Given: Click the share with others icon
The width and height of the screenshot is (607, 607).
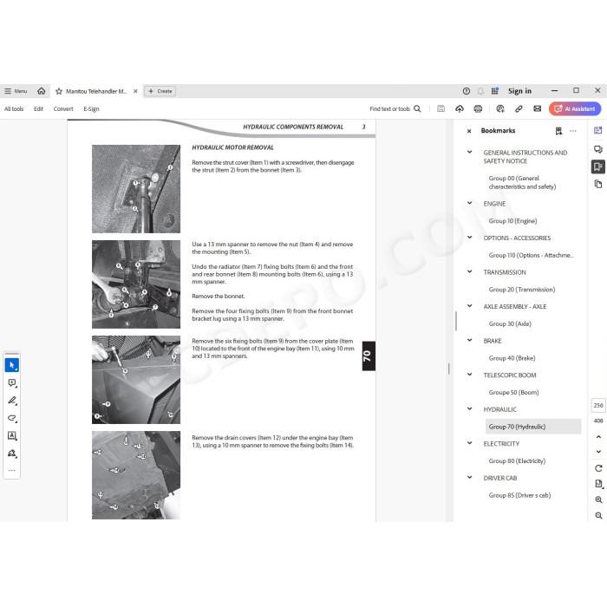Looking at the screenshot, I should (x=500, y=108).
